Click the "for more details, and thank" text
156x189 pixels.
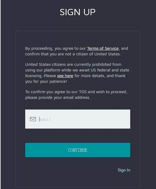(x=100, y=76)
